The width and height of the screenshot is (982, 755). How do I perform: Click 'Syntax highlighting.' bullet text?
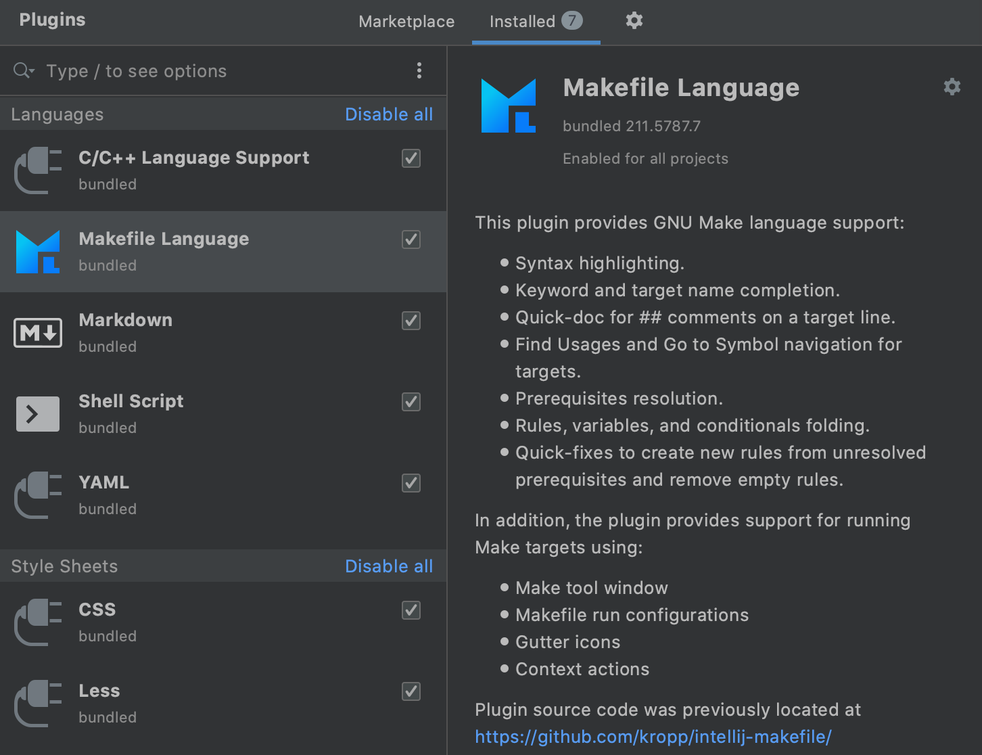coord(600,263)
